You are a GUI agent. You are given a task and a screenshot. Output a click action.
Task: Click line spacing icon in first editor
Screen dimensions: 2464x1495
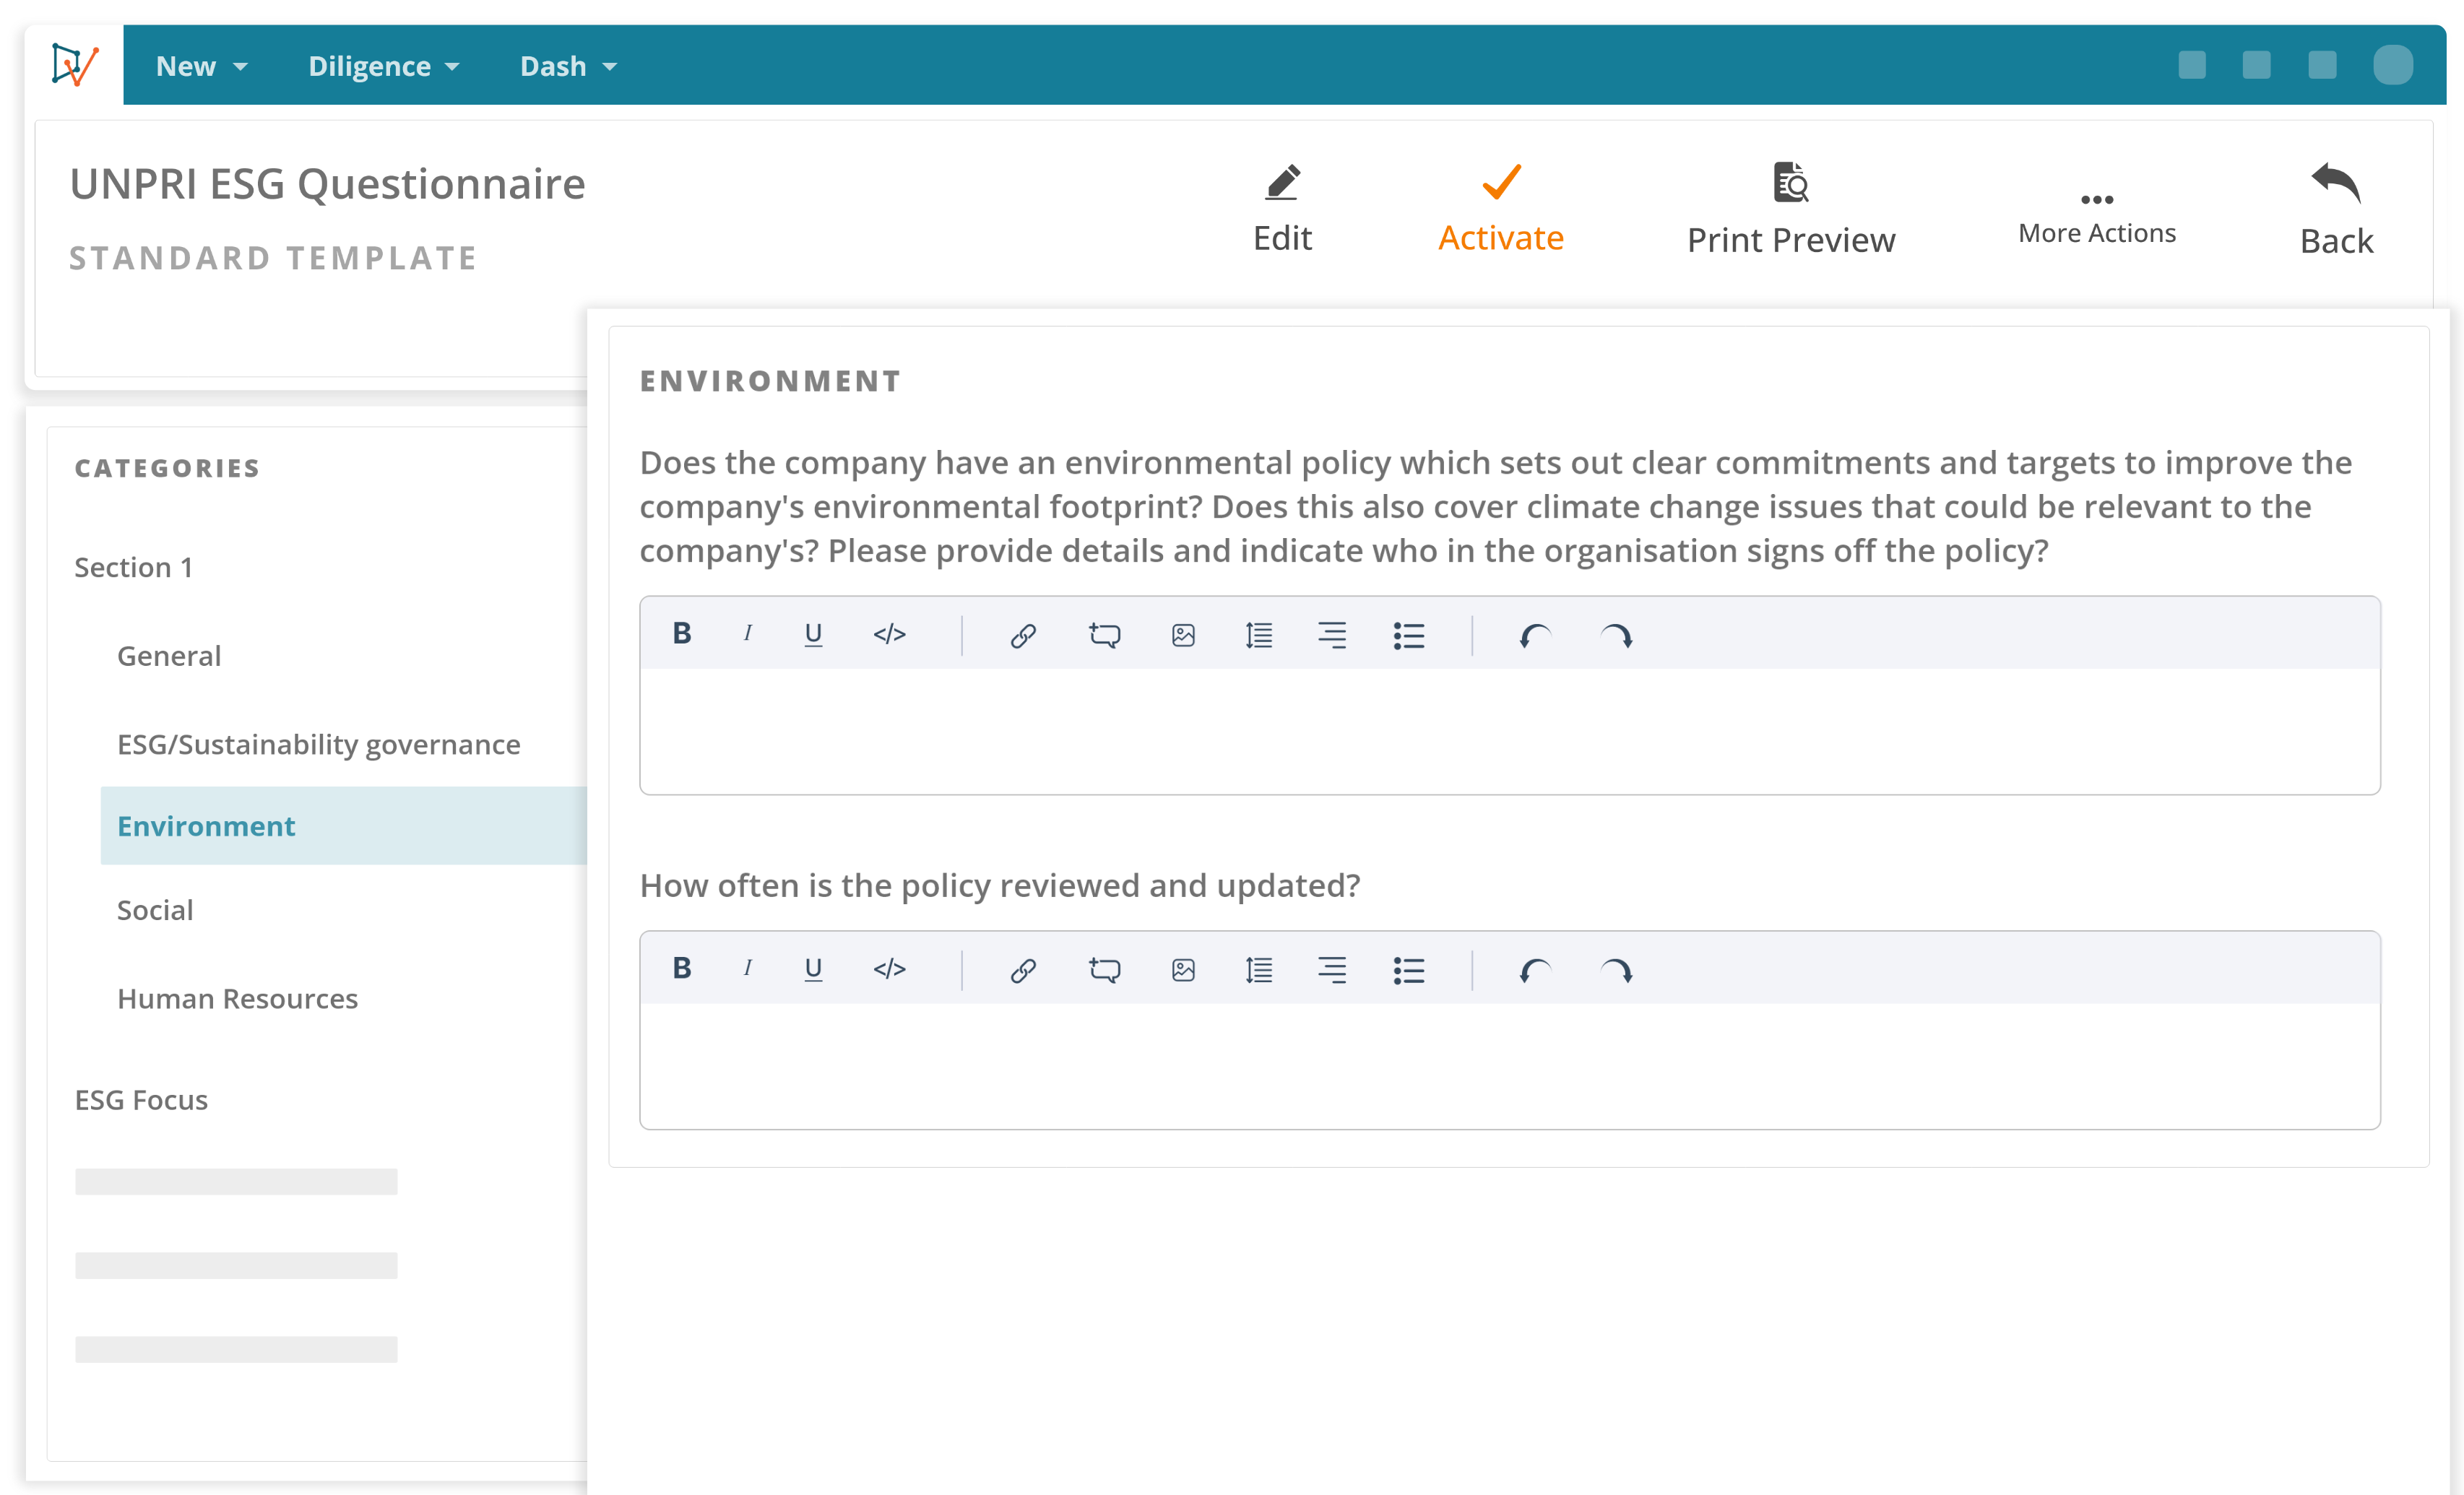click(x=1258, y=635)
